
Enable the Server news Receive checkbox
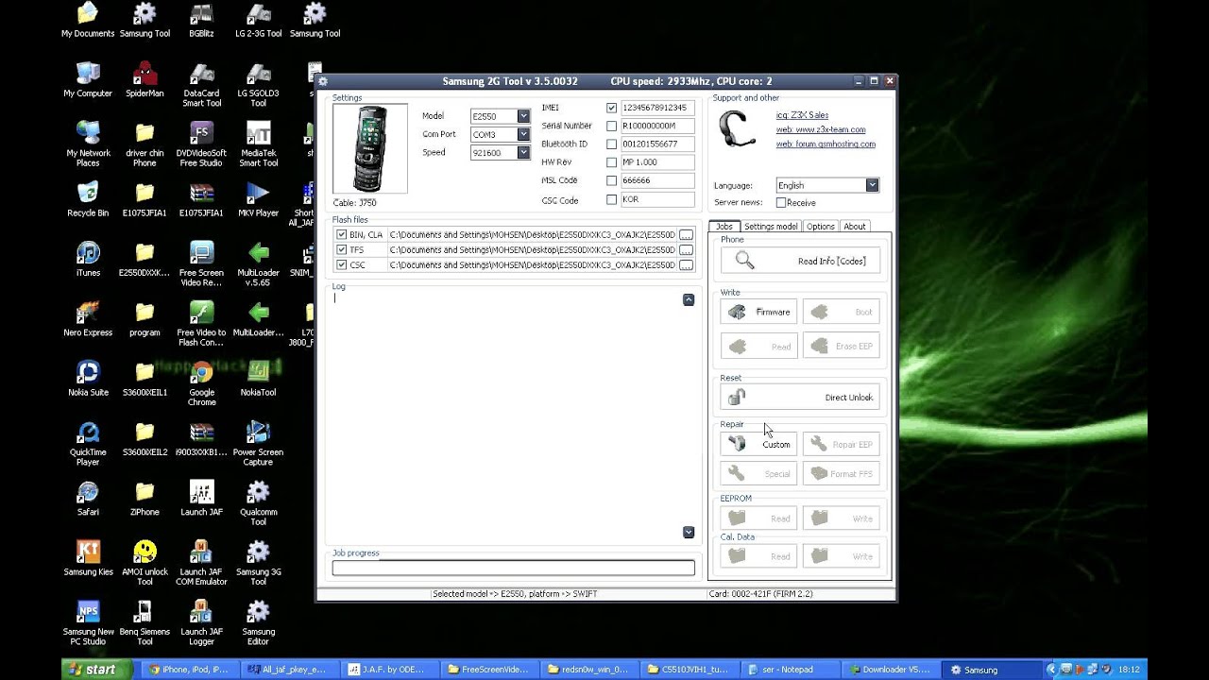point(781,202)
